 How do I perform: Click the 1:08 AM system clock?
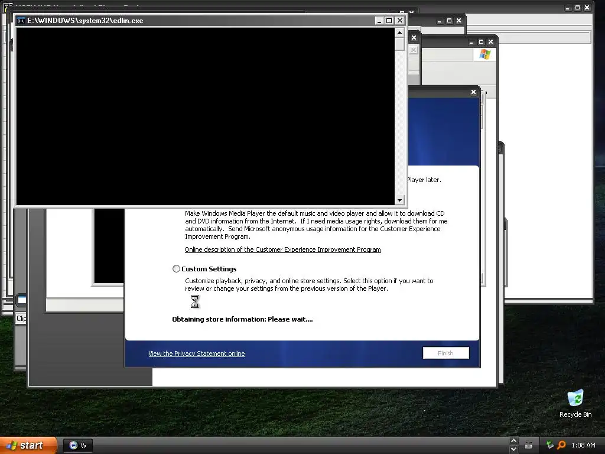click(583, 445)
